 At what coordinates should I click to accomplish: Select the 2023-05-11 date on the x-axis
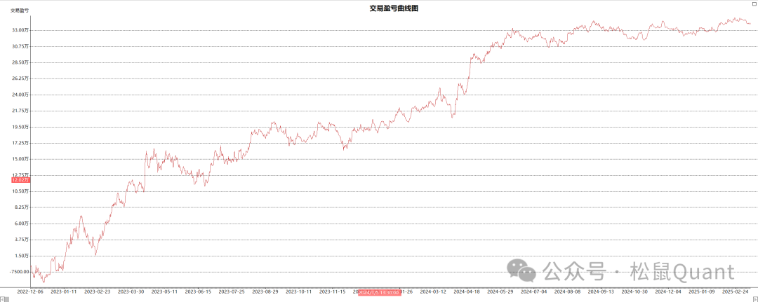[165, 291]
